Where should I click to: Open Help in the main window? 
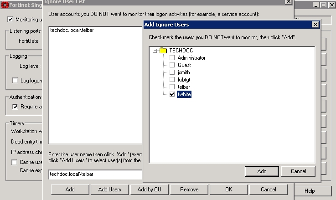[310, 191]
